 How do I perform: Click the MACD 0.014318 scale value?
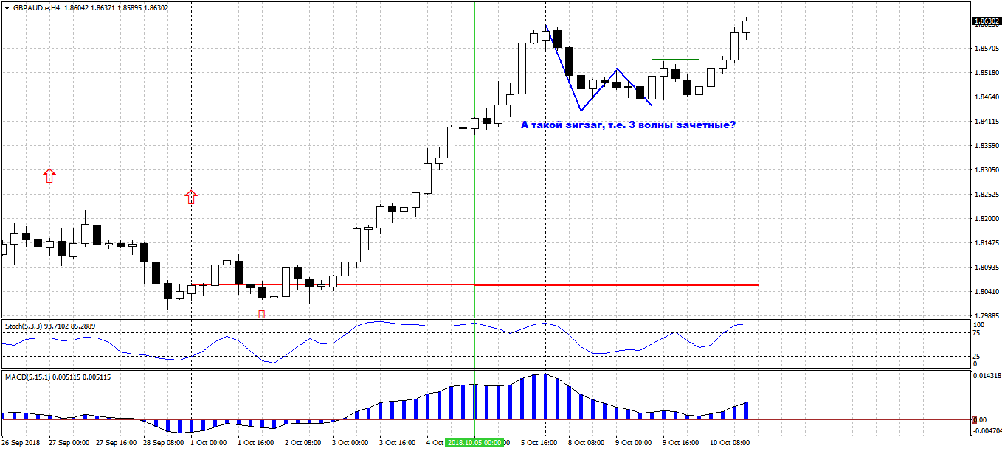pyautogui.click(x=987, y=376)
